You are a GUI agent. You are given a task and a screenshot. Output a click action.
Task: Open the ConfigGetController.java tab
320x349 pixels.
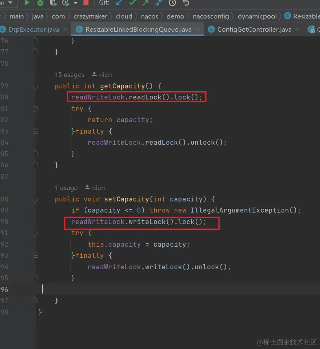tap(254, 29)
